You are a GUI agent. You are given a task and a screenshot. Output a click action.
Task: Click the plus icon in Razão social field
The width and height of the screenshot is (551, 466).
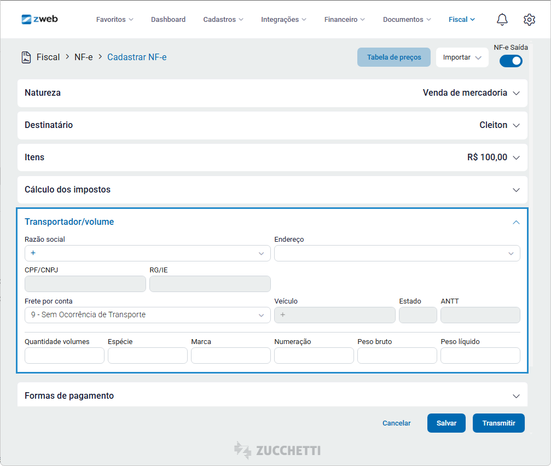coord(33,253)
